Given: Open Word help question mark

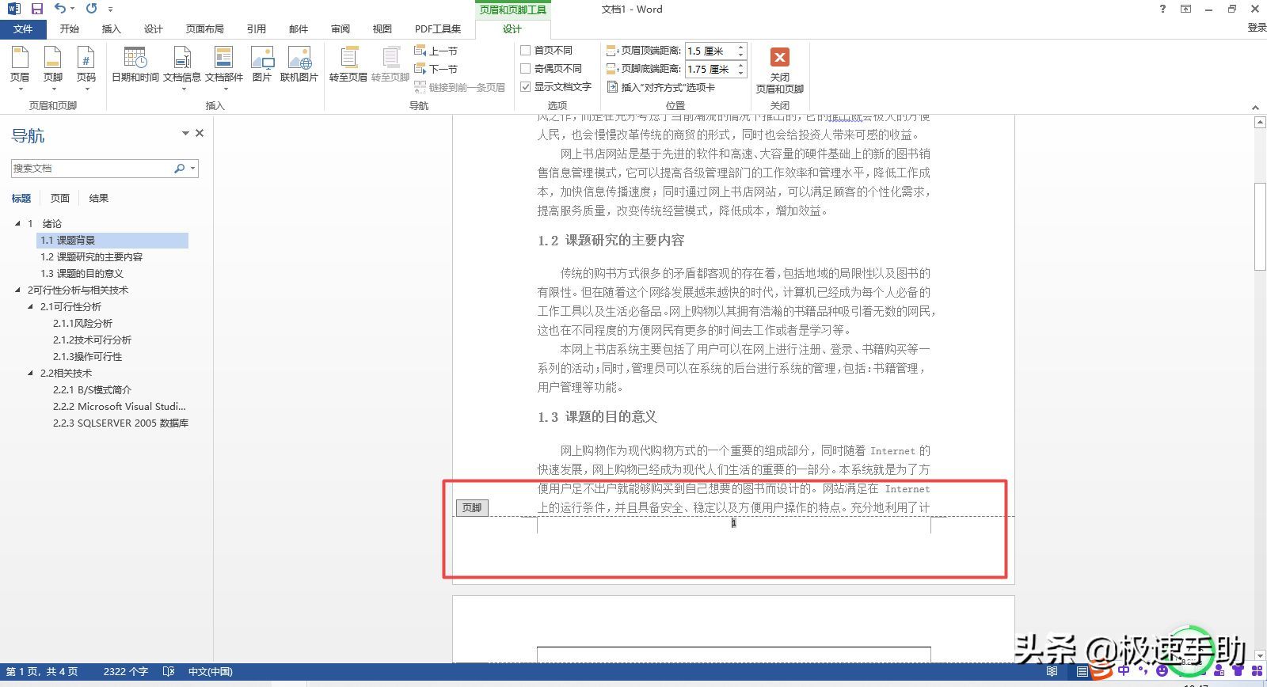Looking at the screenshot, I should [x=1162, y=9].
